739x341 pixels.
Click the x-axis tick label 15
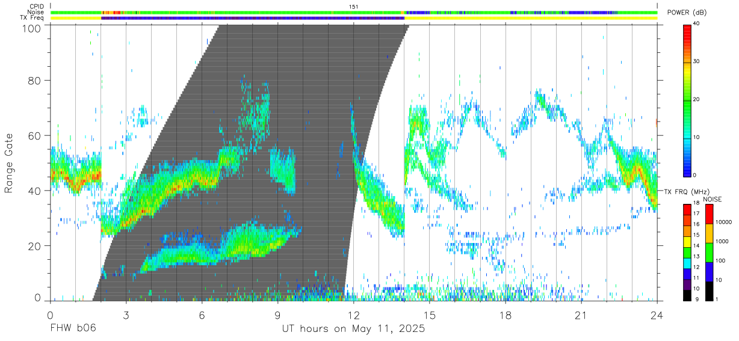429,315
